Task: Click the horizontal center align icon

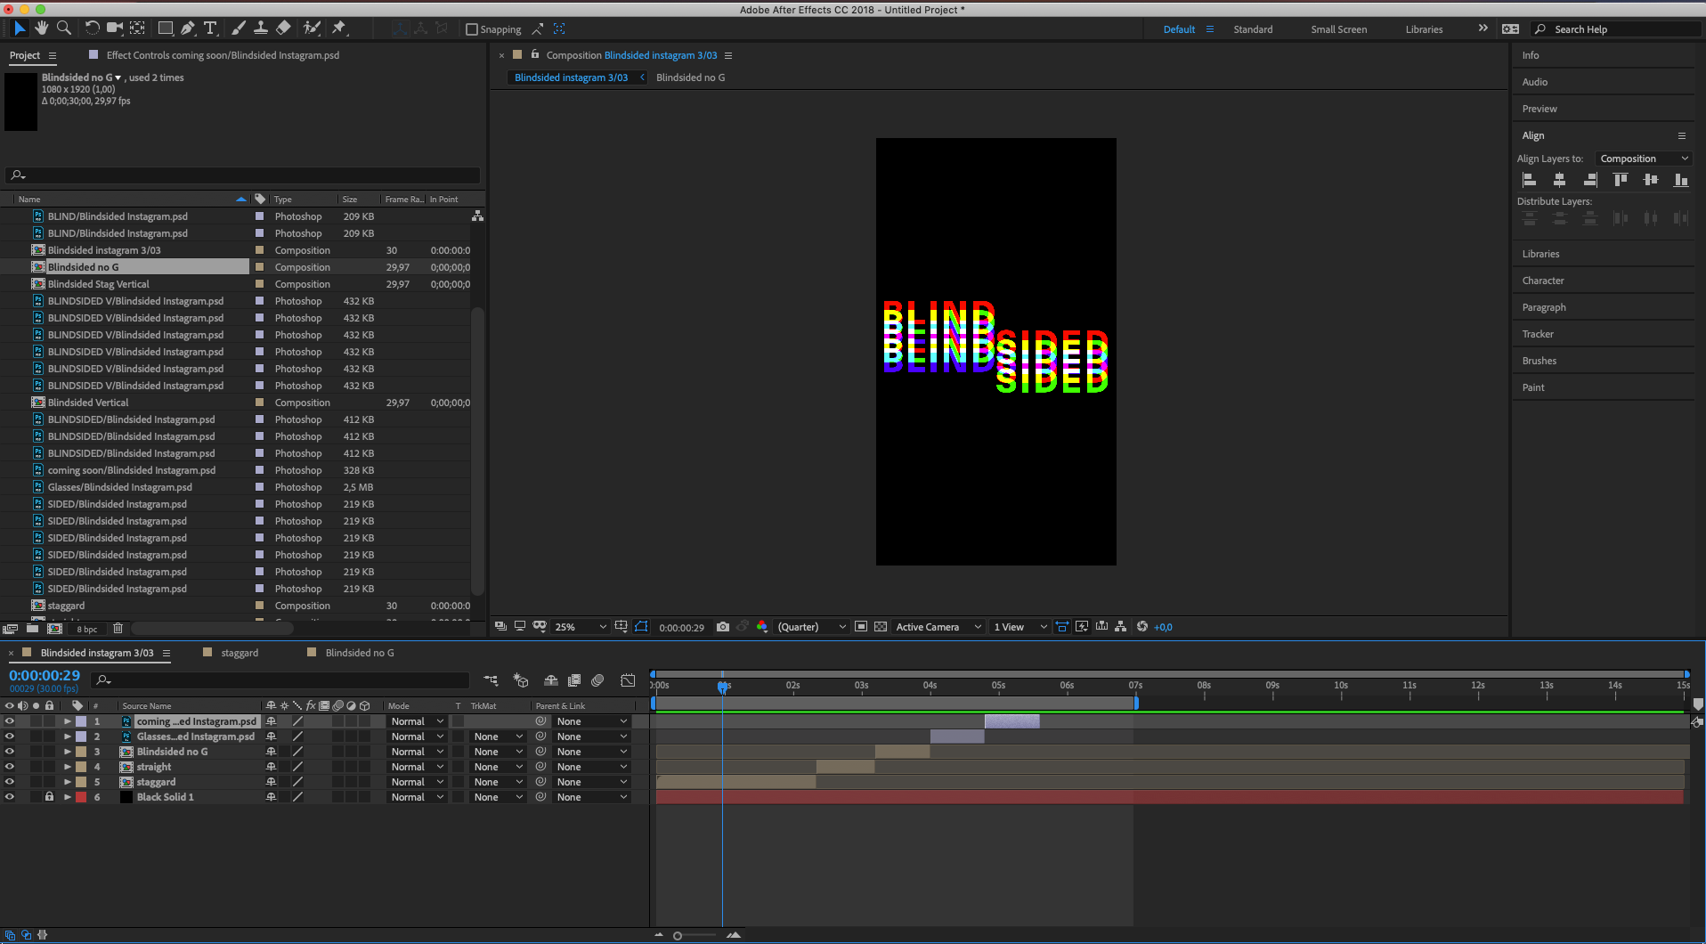Action: 1559,180
